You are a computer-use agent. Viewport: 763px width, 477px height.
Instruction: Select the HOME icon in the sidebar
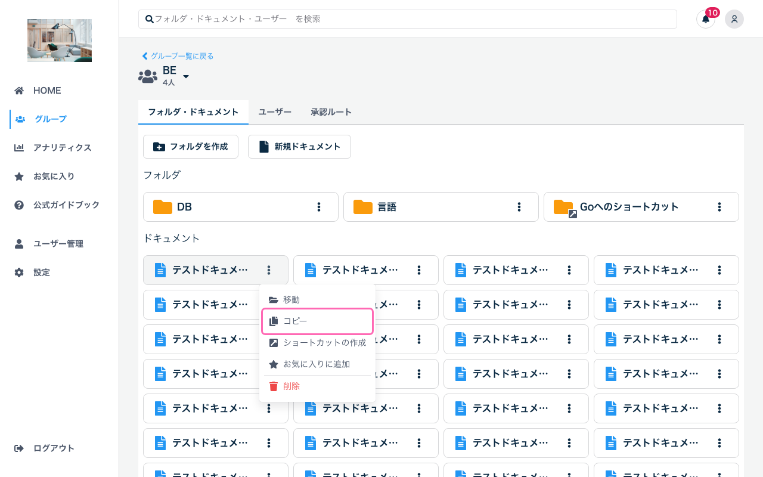[x=20, y=90]
